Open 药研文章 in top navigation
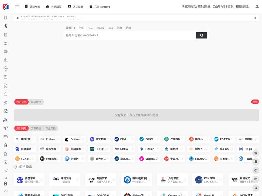This screenshot has width=262, height=196. click(32, 7)
